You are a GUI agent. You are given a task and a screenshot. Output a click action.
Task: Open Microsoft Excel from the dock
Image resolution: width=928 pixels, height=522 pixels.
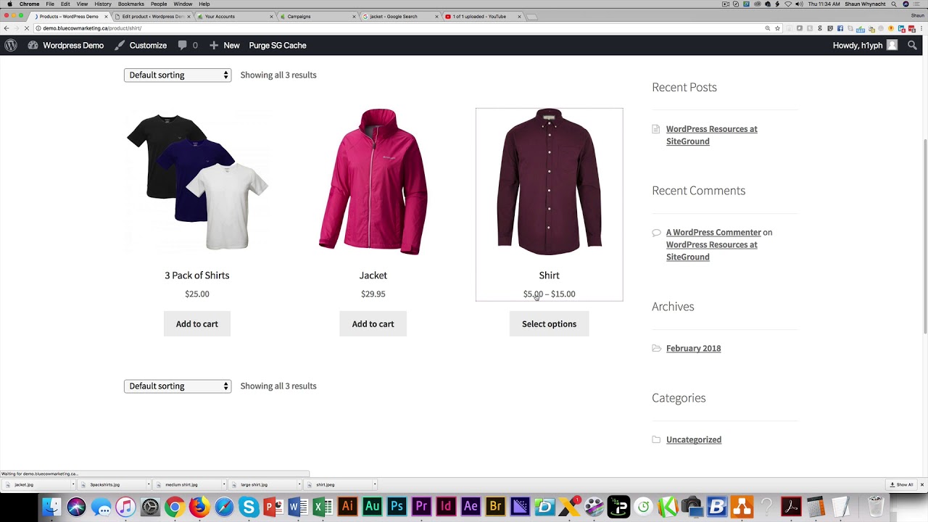click(x=323, y=506)
